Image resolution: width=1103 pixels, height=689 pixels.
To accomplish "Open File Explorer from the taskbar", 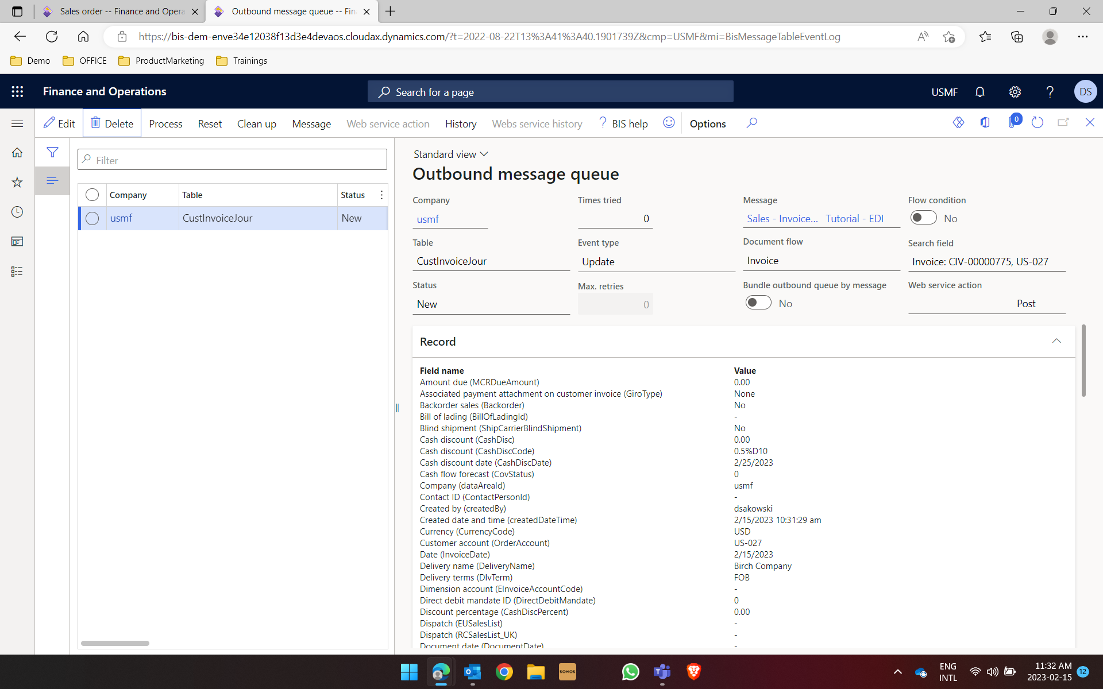I will (535, 672).
